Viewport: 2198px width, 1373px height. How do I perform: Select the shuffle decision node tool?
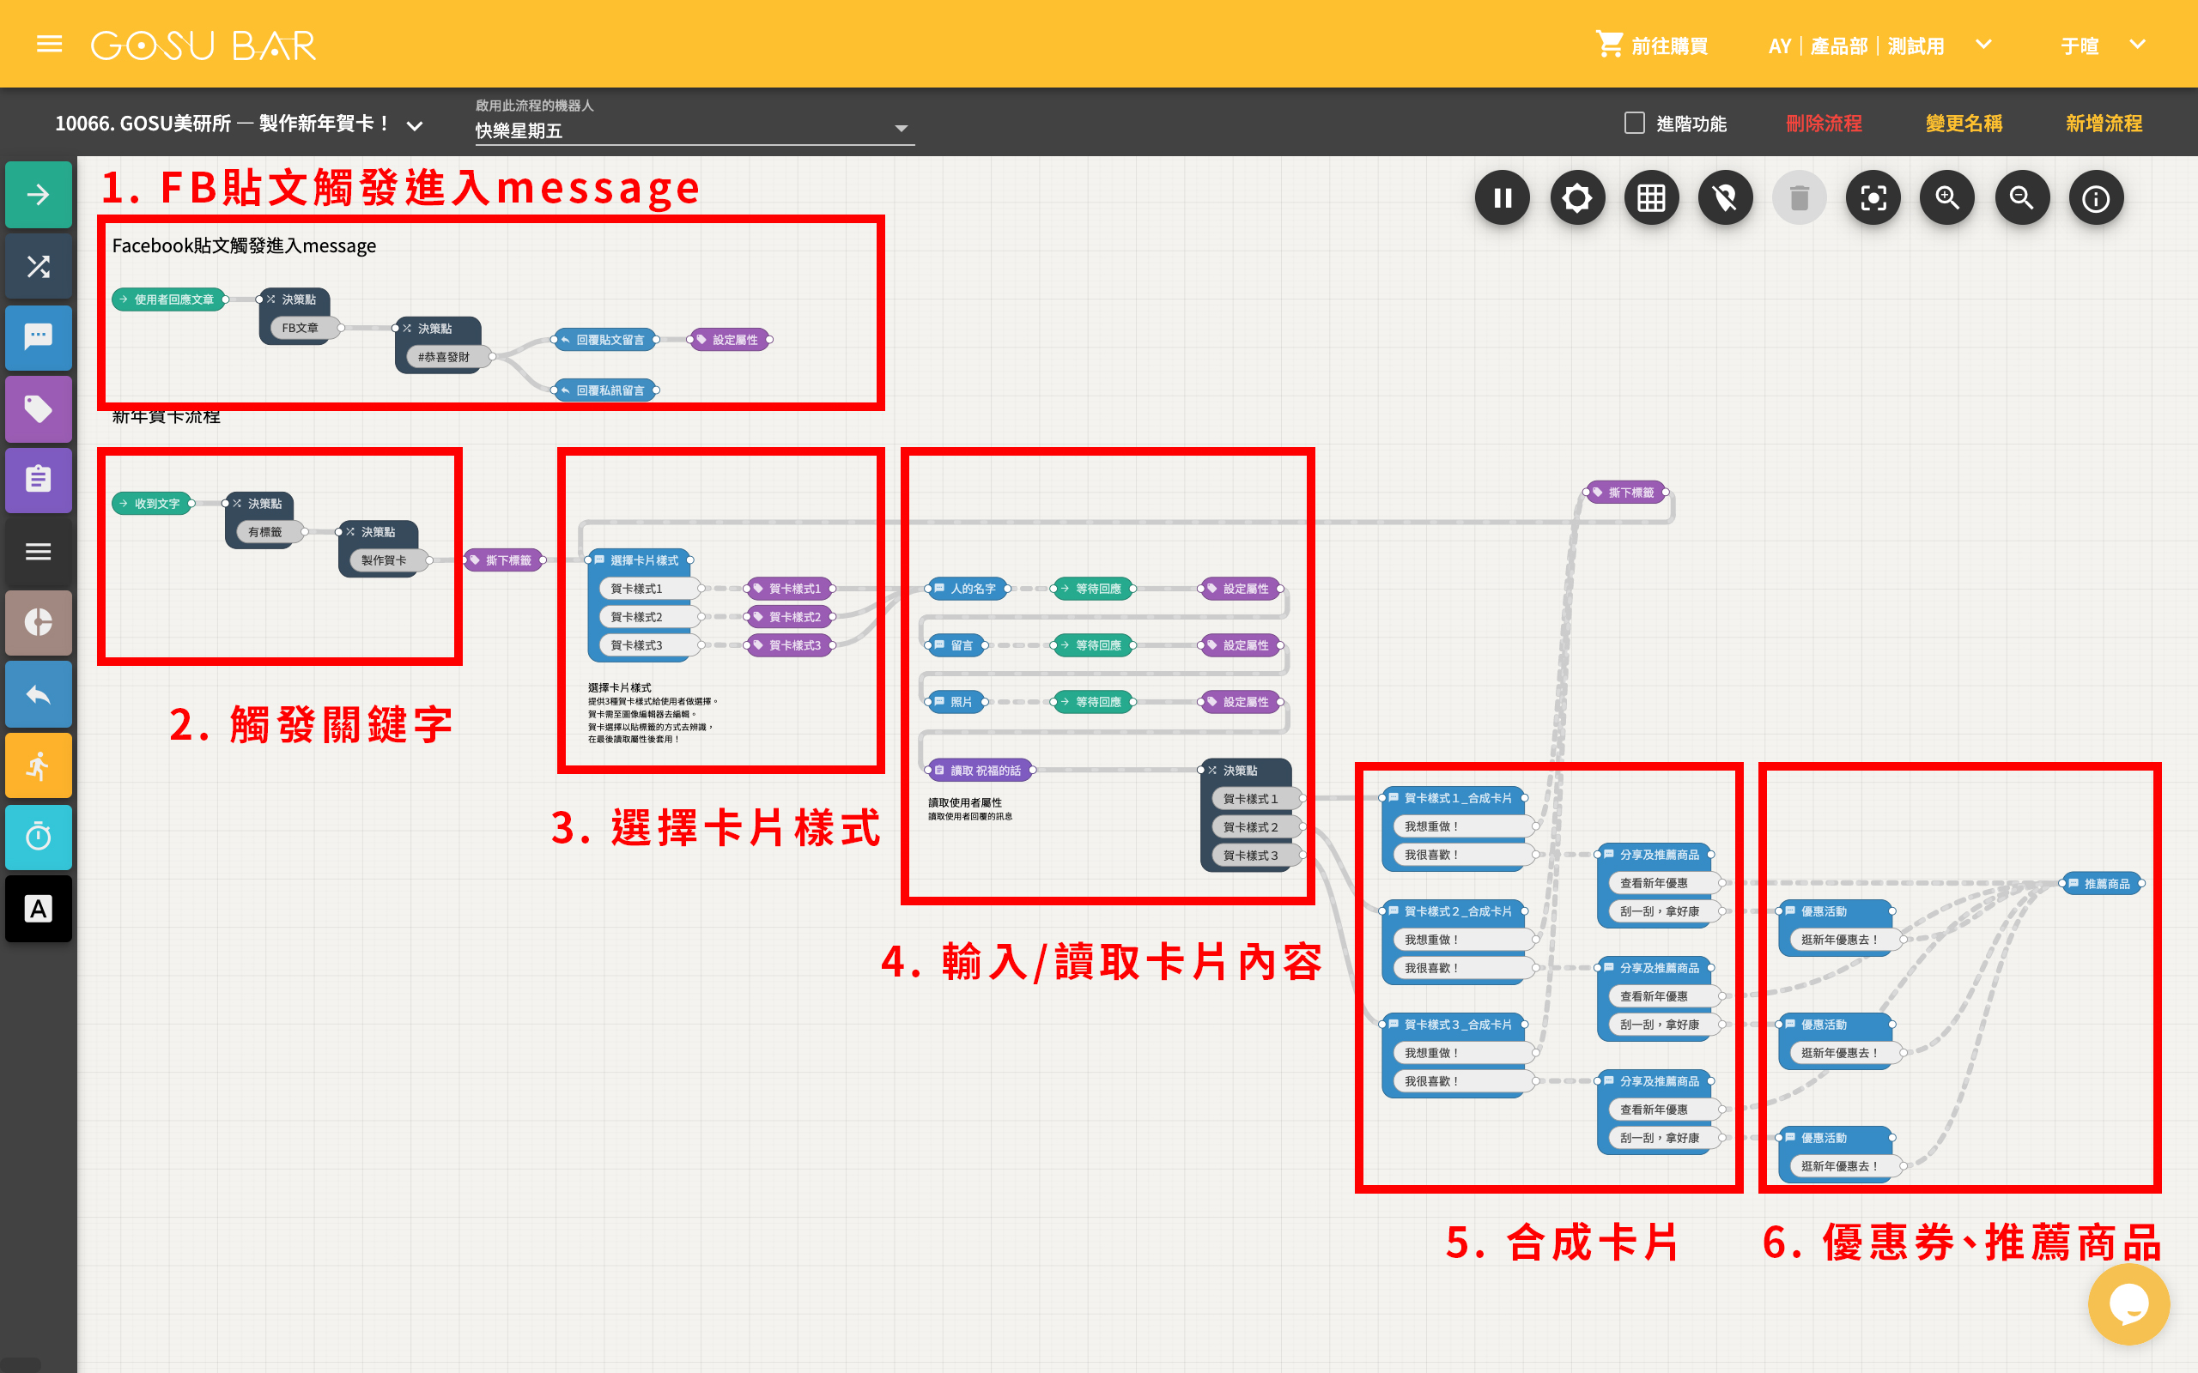click(x=38, y=266)
